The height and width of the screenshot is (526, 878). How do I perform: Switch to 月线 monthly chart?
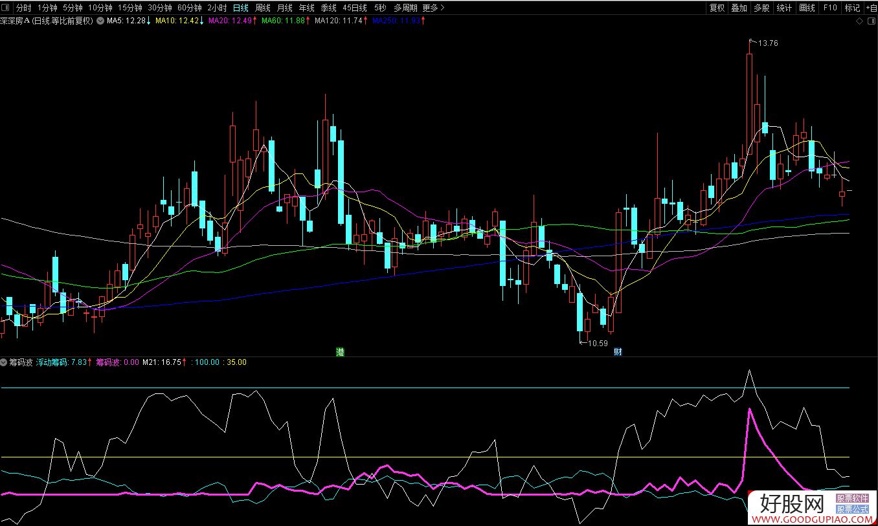(284, 8)
